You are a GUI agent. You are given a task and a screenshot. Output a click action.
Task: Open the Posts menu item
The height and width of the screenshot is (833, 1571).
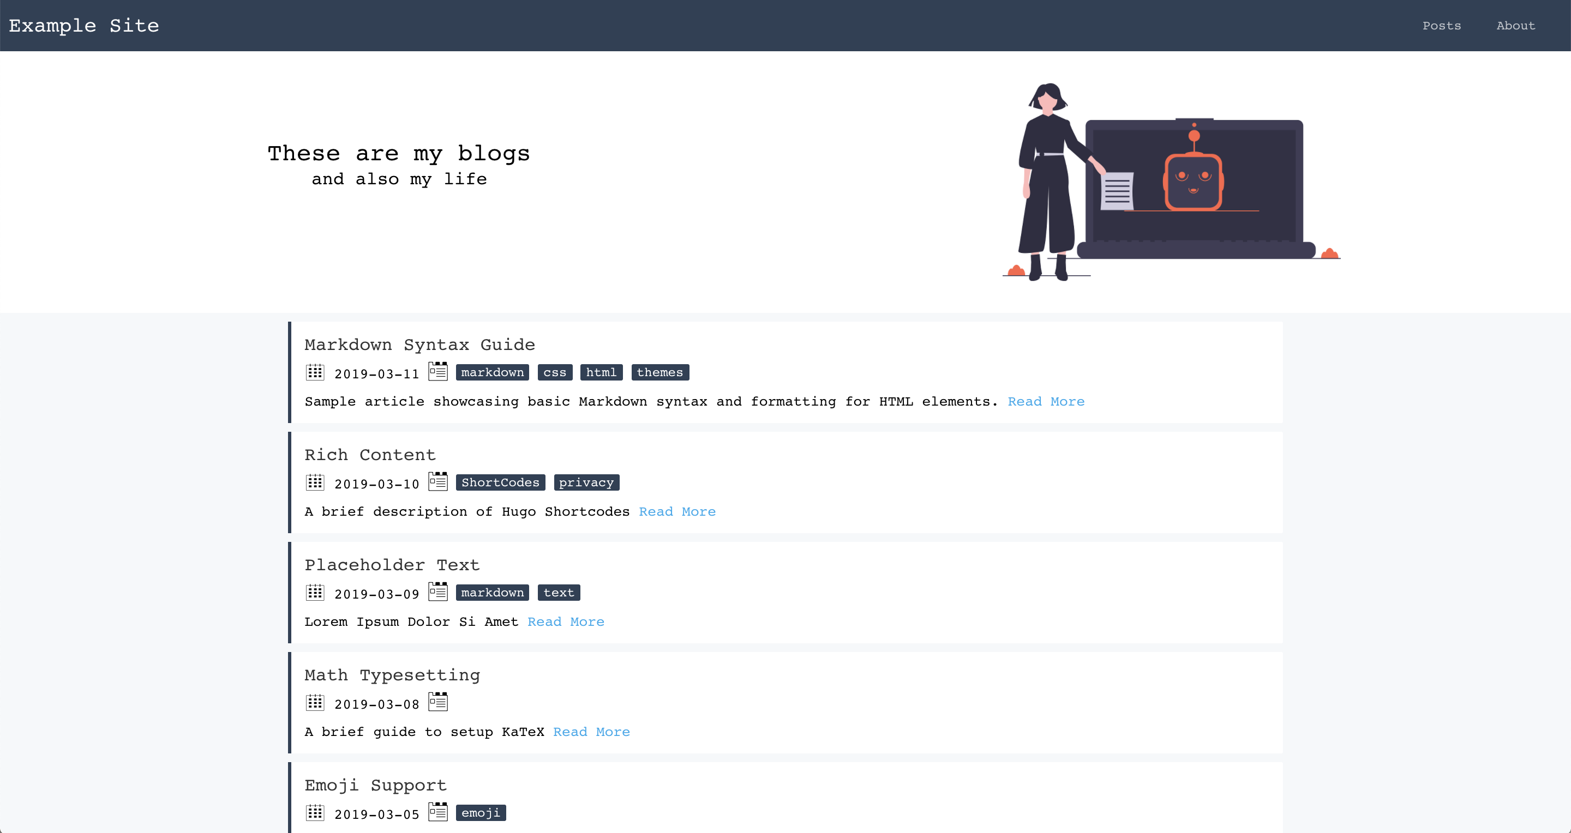click(x=1441, y=26)
